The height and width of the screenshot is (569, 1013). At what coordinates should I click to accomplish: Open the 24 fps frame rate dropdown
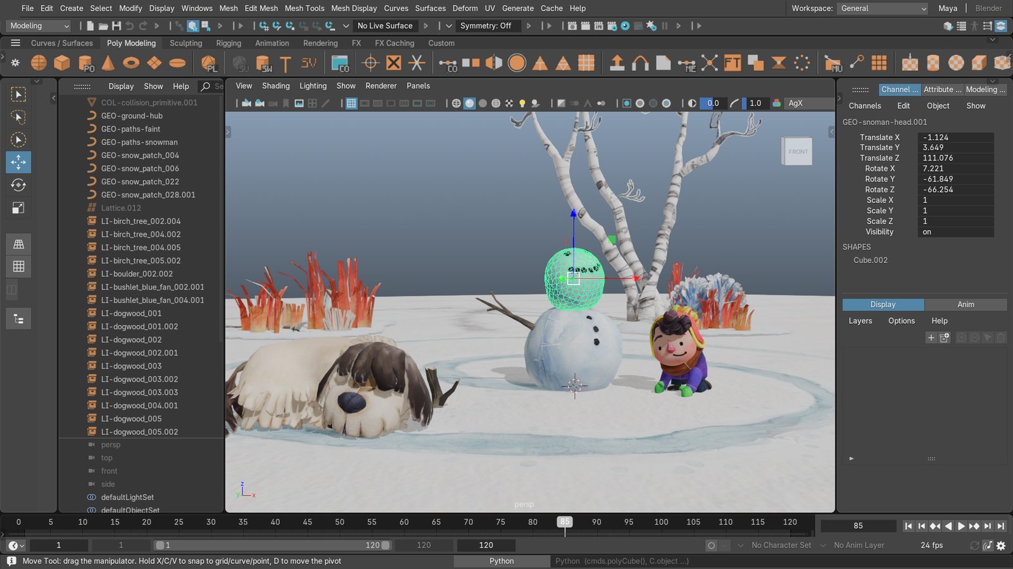(931, 546)
